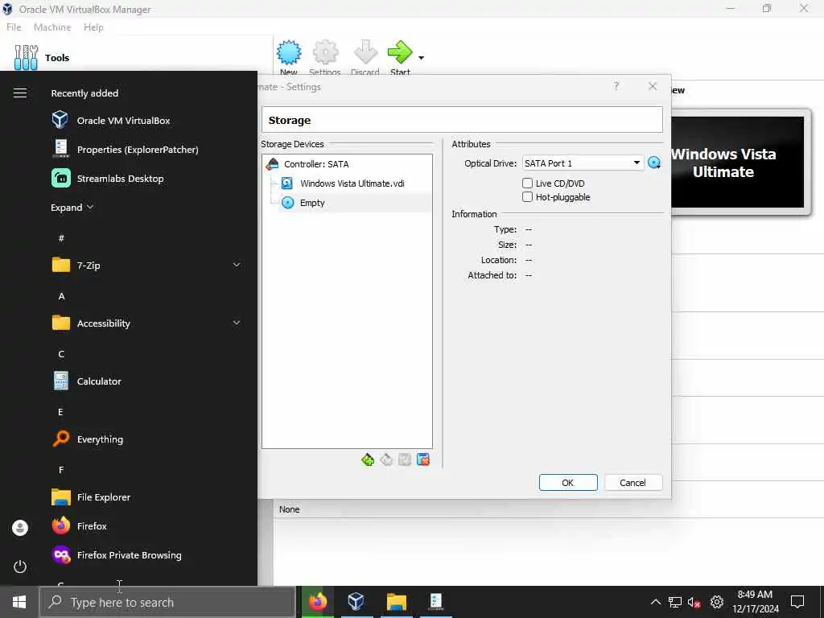This screenshot has width=824, height=618.
Task: Click the # letter group header
Action: (61, 238)
